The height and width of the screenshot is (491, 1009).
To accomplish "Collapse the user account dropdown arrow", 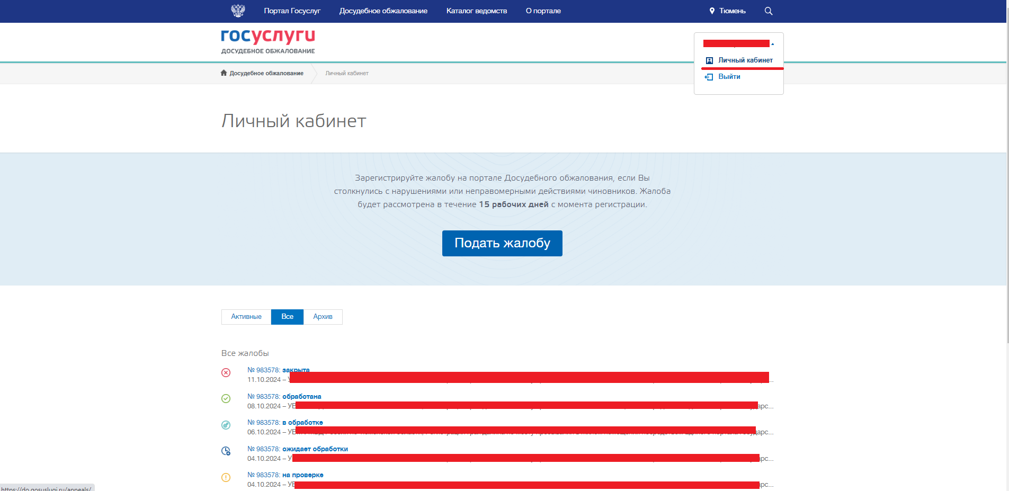I will pyautogui.click(x=773, y=44).
